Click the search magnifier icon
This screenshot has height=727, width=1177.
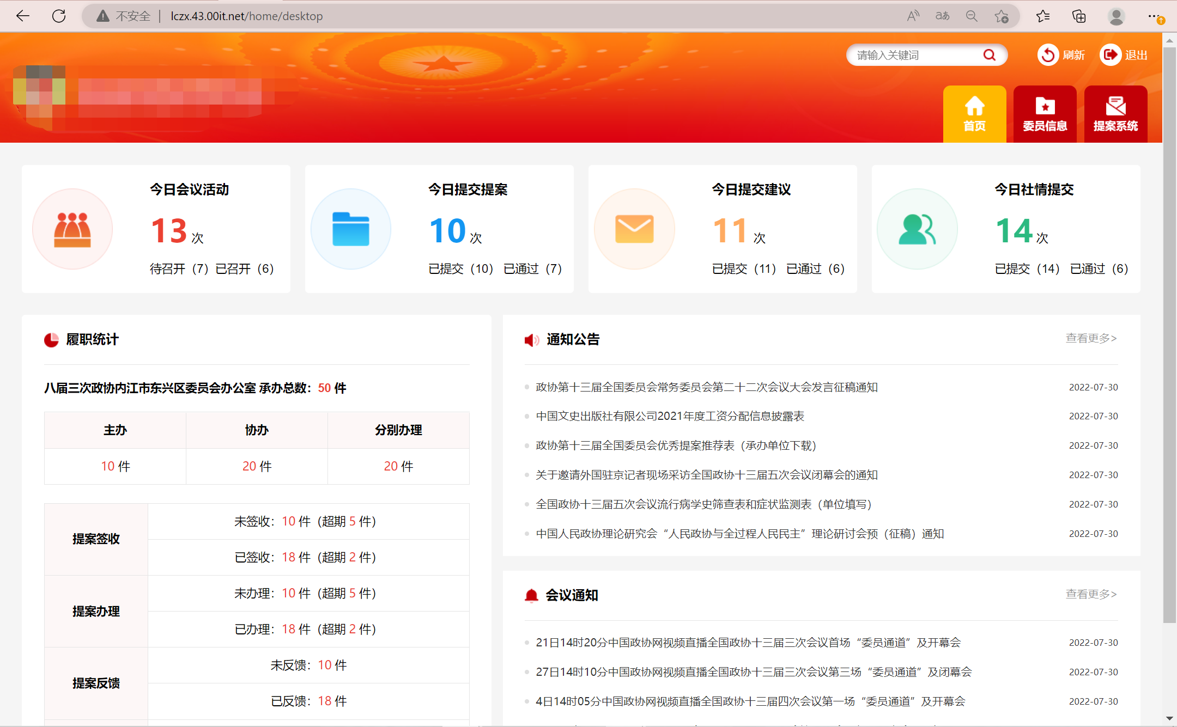(x=989, y=55)
